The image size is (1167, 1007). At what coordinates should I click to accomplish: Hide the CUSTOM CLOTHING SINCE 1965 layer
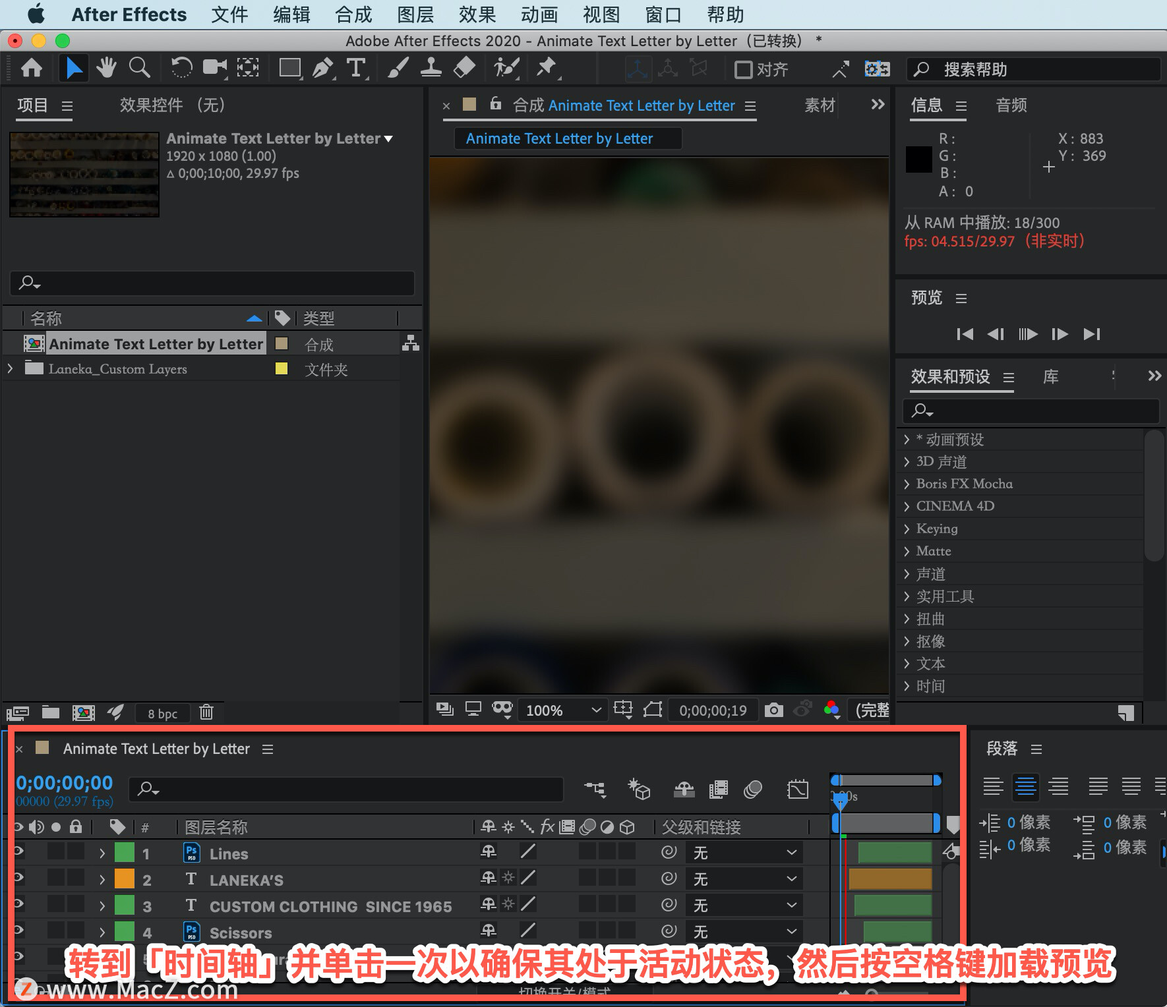click(x=18, y=904)
